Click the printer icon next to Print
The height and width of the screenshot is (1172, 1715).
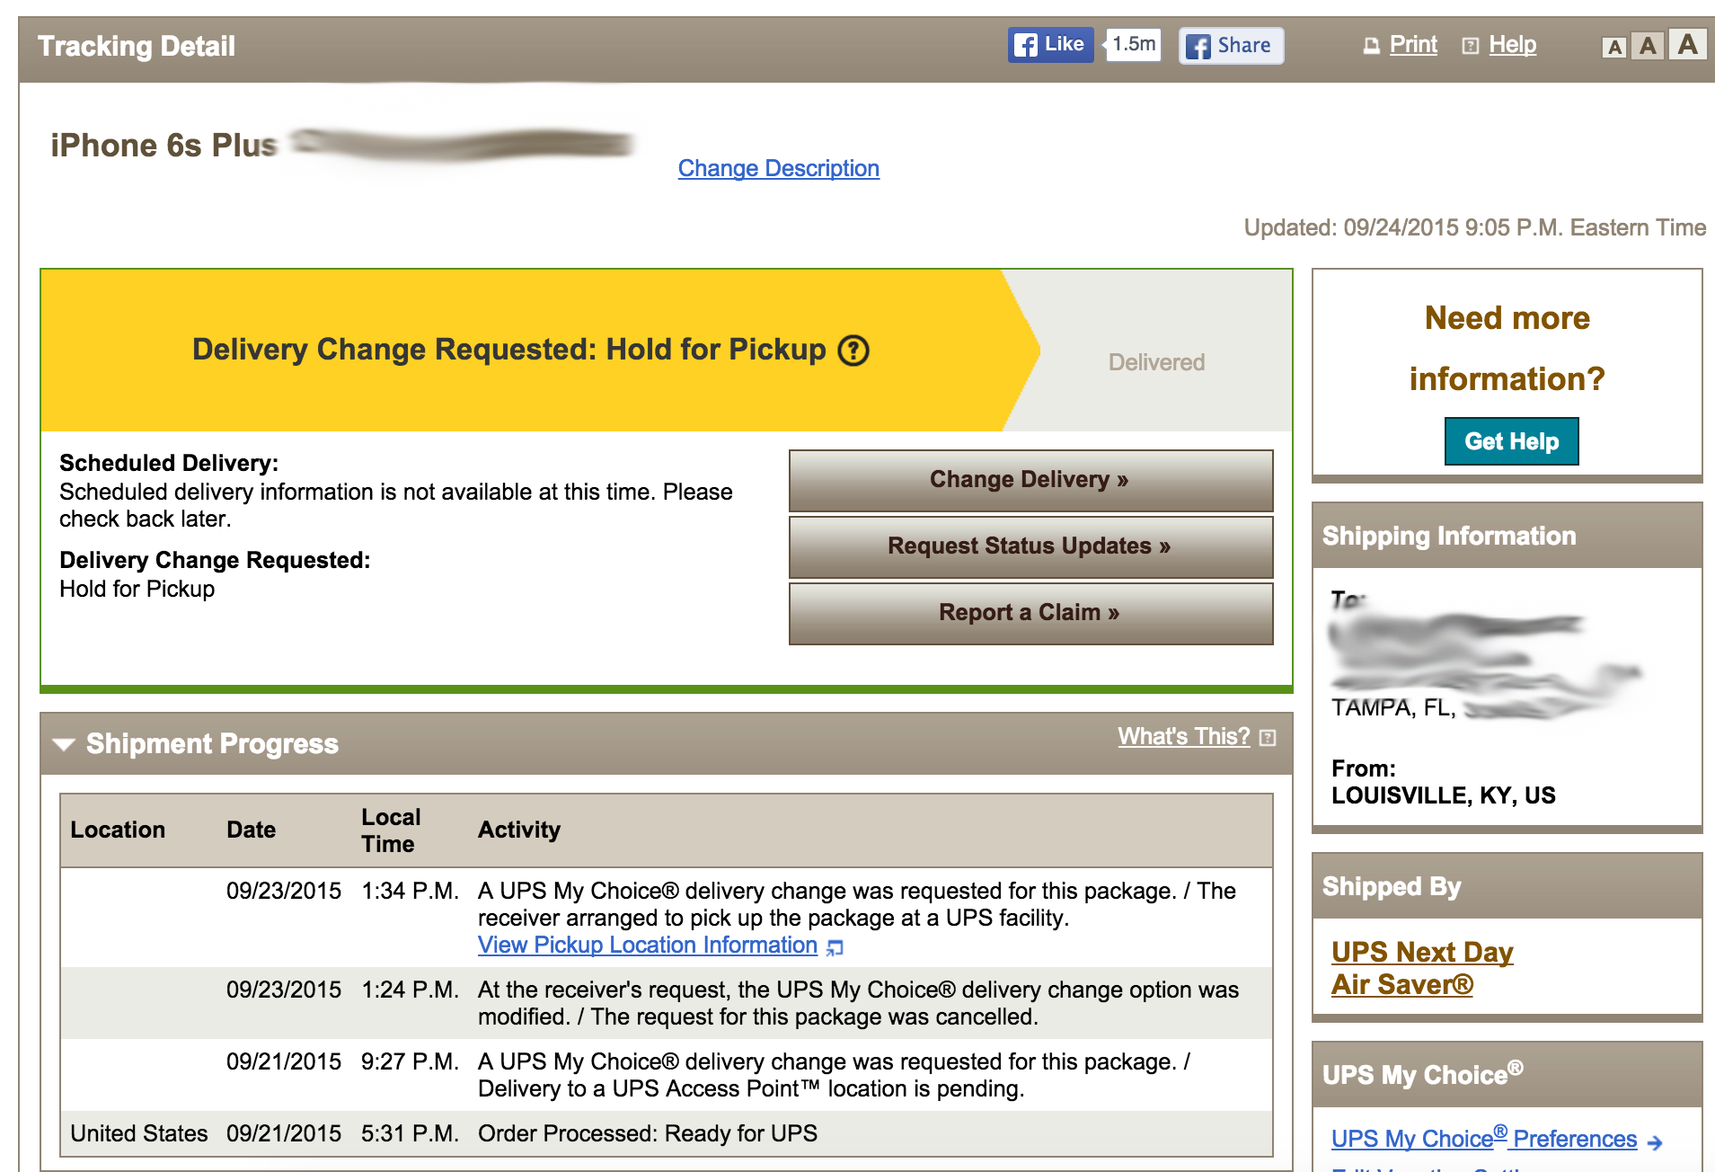[x=1371, y=46]
